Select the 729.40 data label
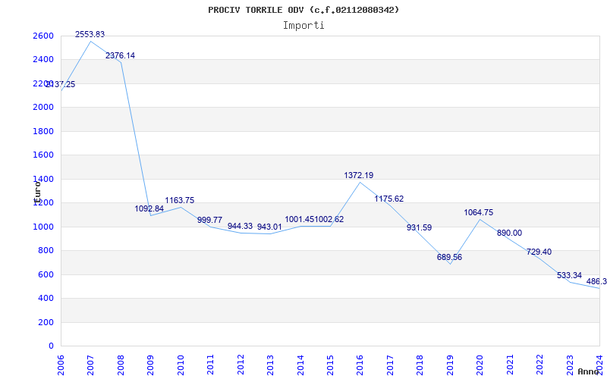 539,252
